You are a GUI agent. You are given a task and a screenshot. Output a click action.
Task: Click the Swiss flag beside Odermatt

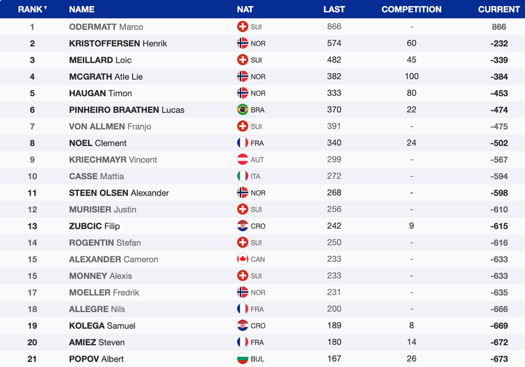242,27
